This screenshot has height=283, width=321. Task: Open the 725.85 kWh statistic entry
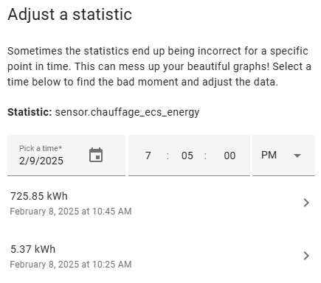tap(161, 203)
